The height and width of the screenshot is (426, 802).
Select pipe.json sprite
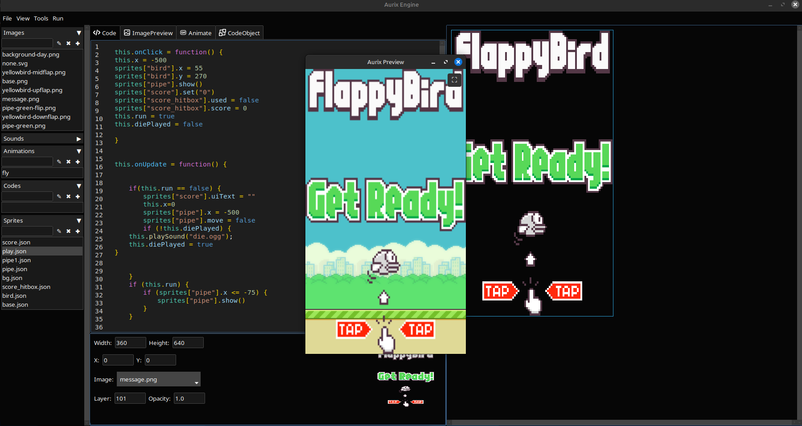[x=42, y=269]
